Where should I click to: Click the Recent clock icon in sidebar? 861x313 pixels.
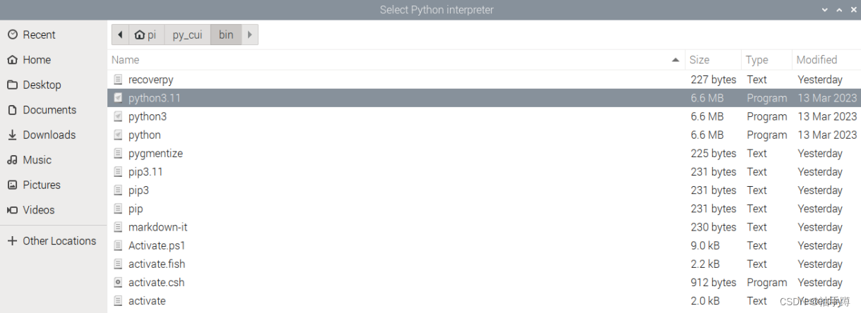click(x=12, y=35)
